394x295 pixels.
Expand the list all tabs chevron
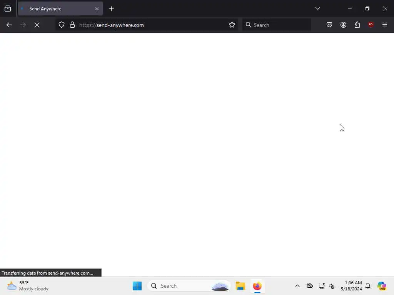click(x=317, y=8)
